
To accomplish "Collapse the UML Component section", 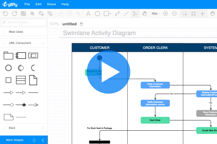I will pyautogui.click(x=20, y=43).
